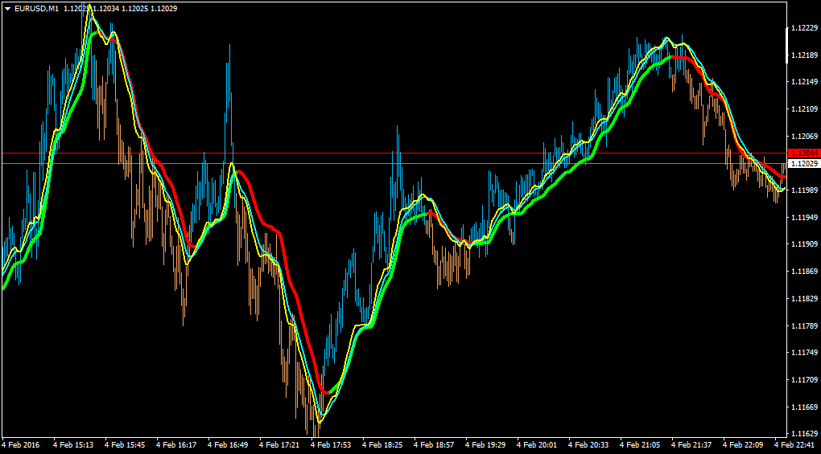The image size is (821, 454).
Task: Select the 4 Feb 20:33 time label
Action: pos(588,444)
